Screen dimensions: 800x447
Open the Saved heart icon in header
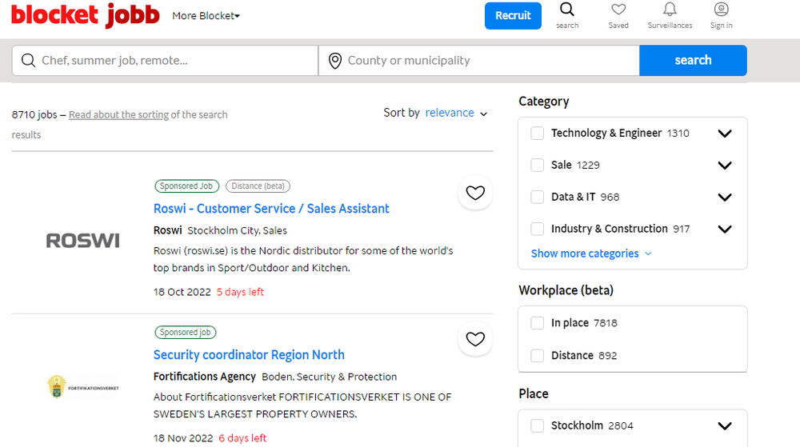[x=618, y=10]
